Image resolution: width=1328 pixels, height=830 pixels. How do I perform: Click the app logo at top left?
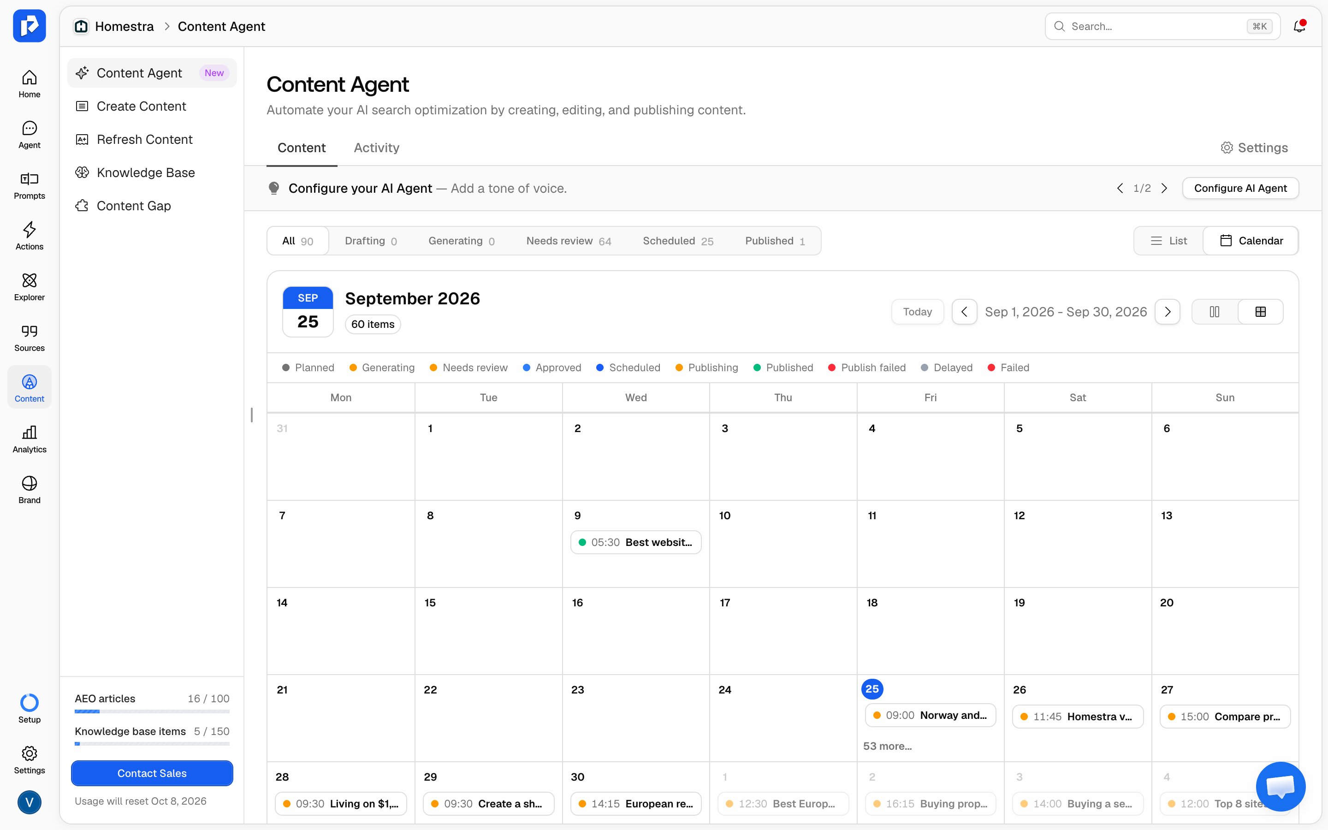coord(29,26)
